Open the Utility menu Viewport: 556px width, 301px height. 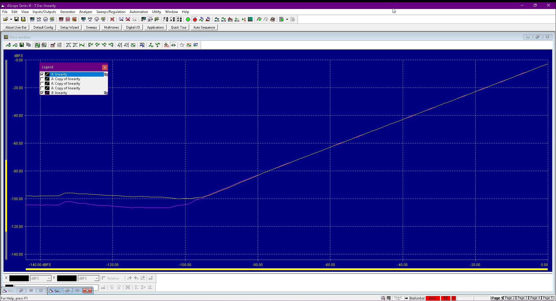click(x=157, y=12)
